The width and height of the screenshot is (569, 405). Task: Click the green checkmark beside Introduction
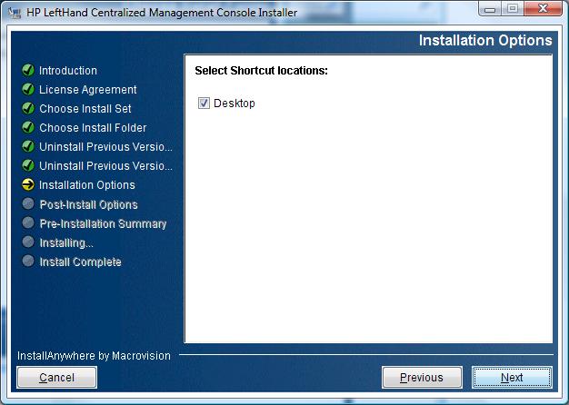(28, 70)
